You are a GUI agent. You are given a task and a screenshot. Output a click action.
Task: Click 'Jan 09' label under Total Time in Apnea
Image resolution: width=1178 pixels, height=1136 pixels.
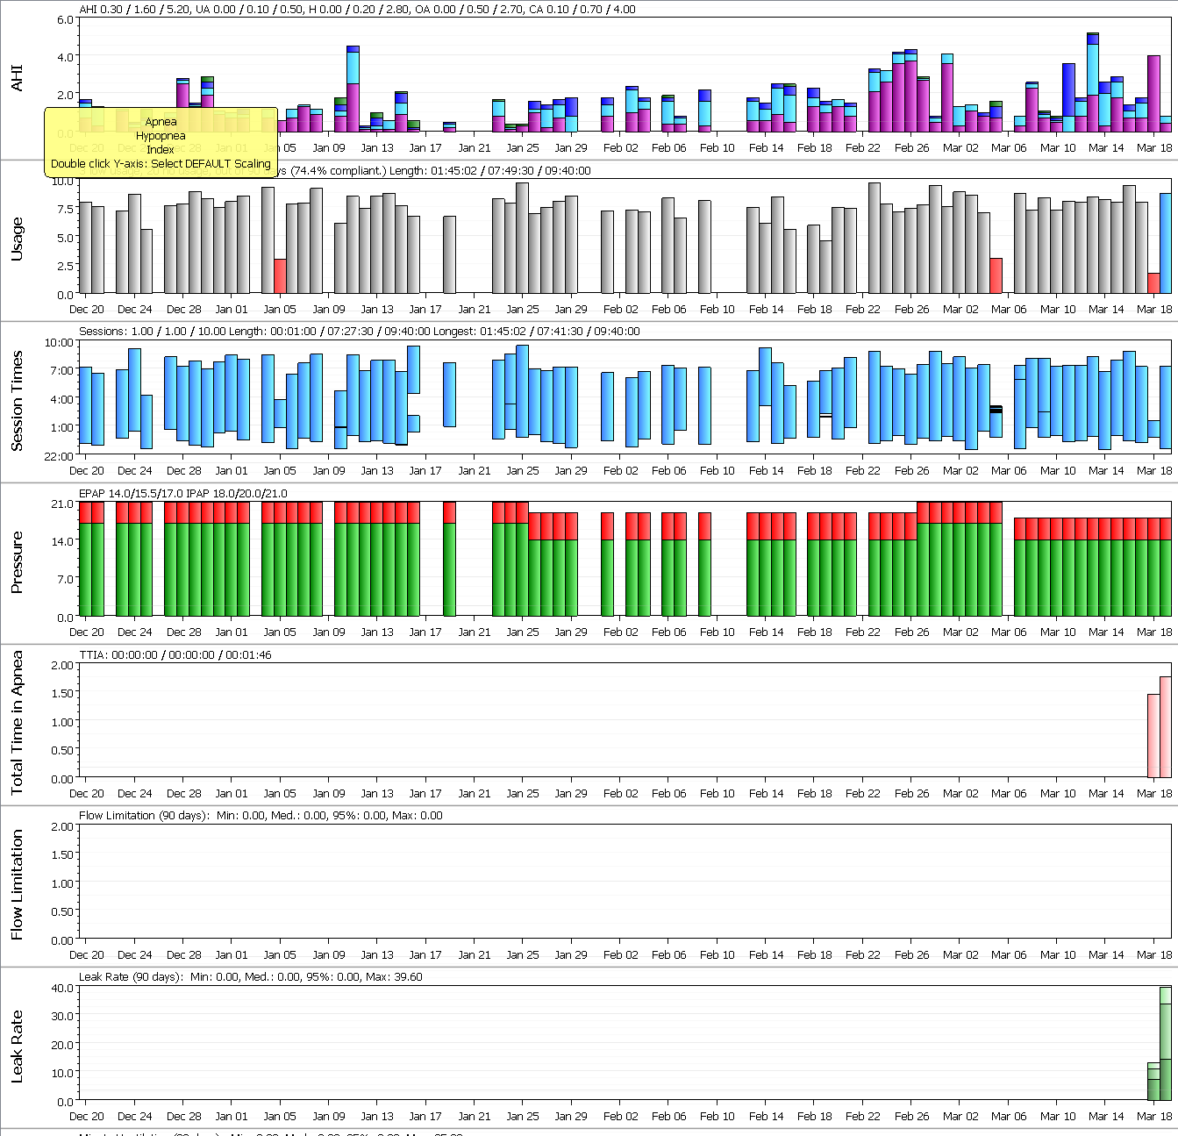(329, 794)
